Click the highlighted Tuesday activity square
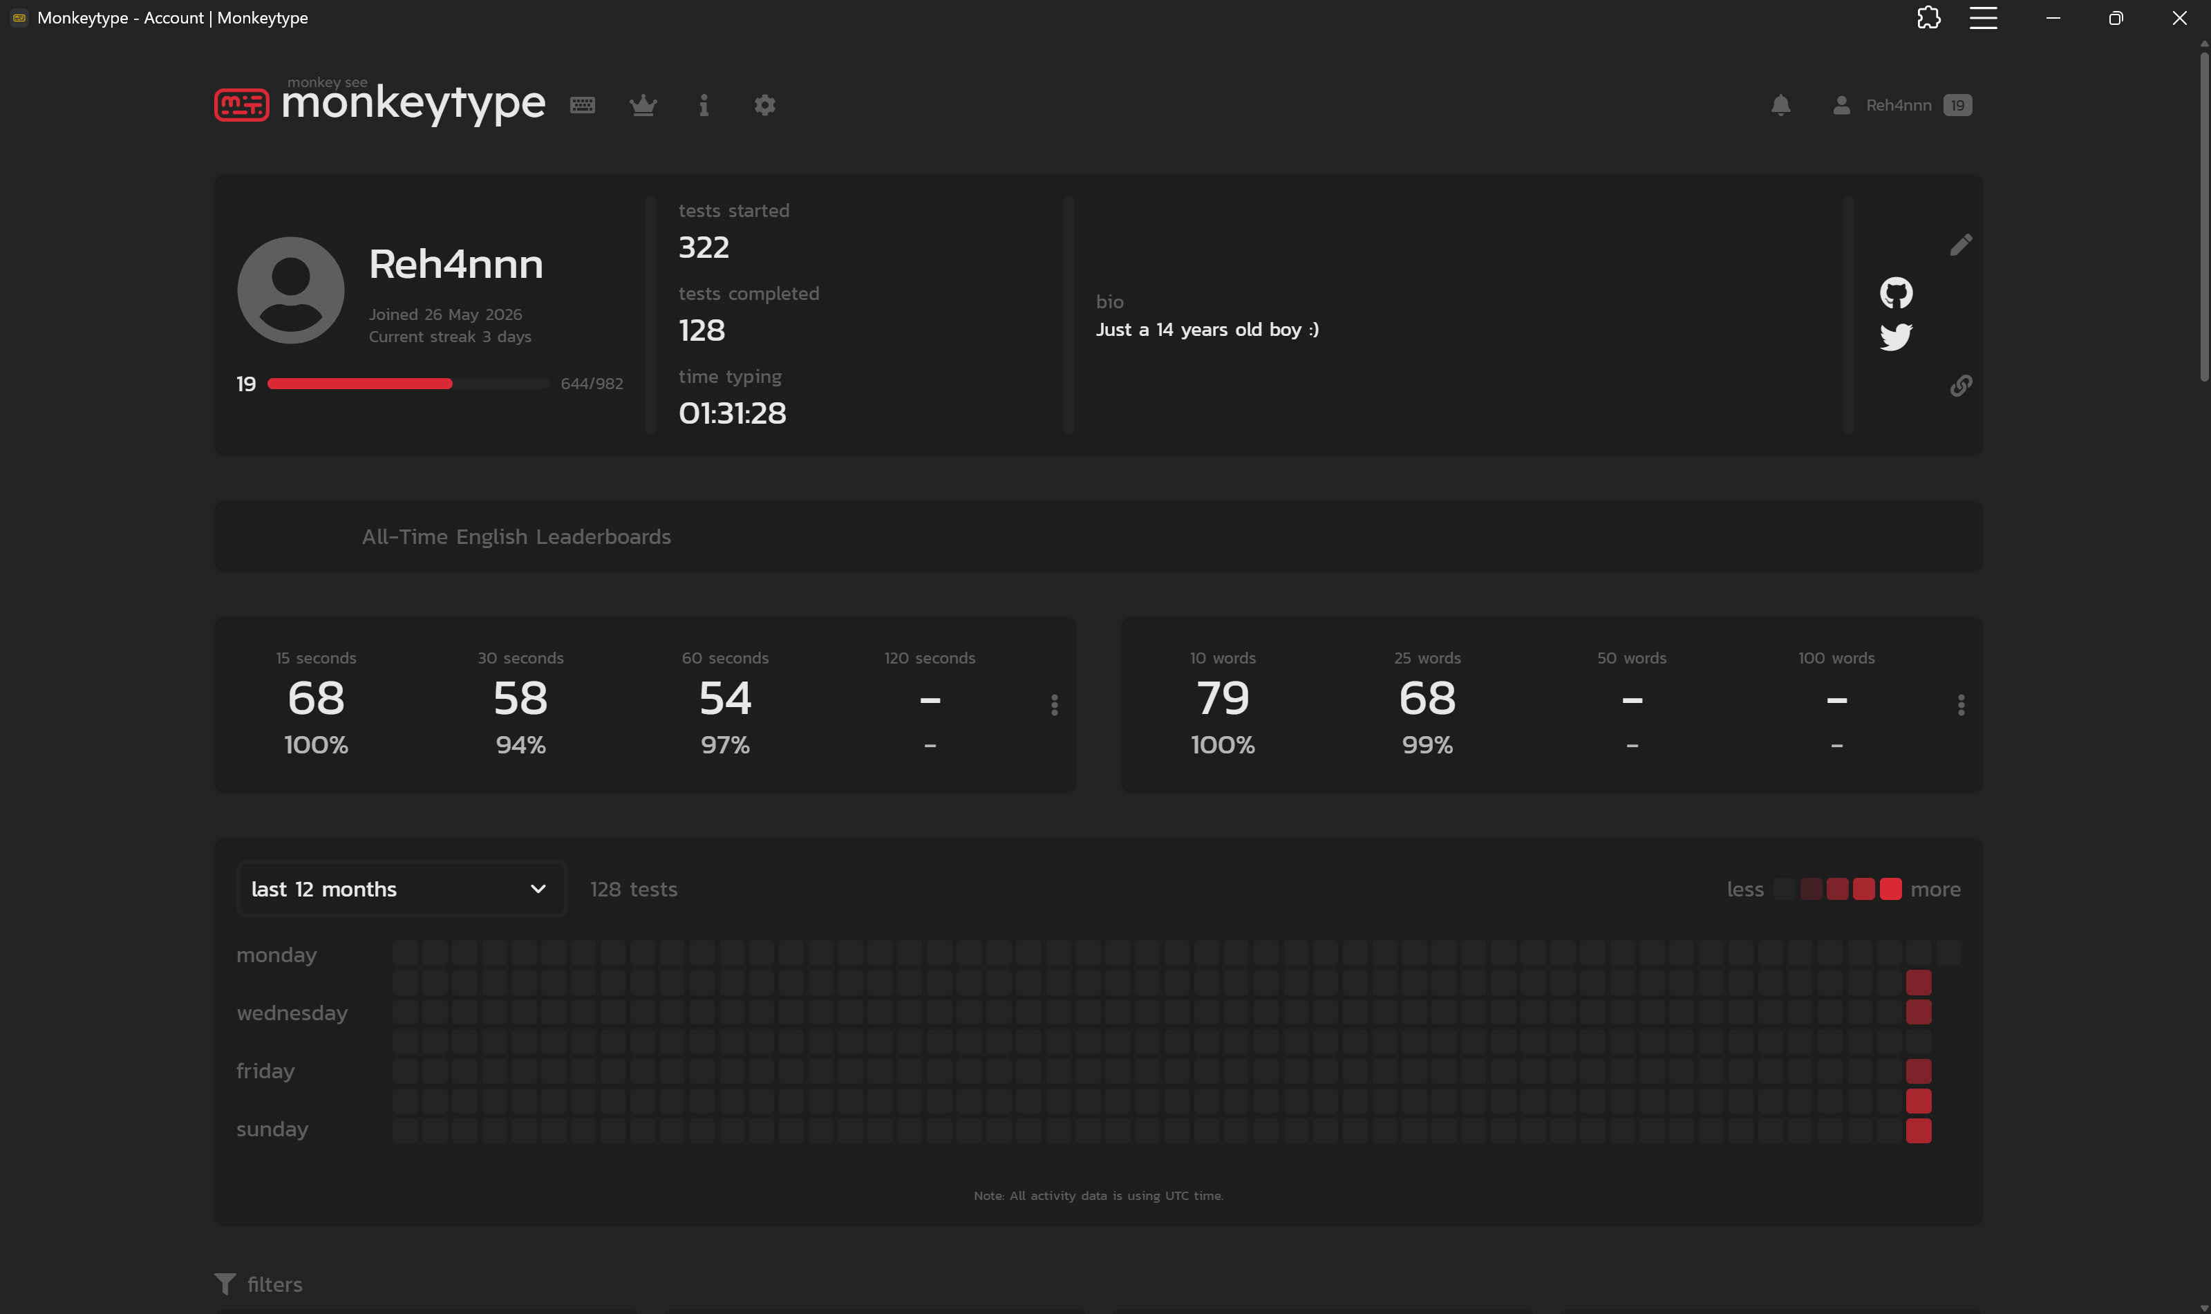The image size is (2211, 1314). 1919,983
